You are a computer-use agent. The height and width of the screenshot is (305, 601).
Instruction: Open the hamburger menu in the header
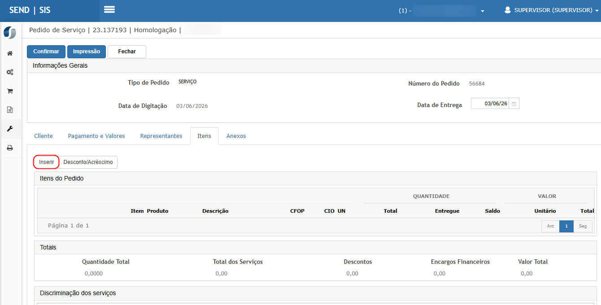(109, 10)
